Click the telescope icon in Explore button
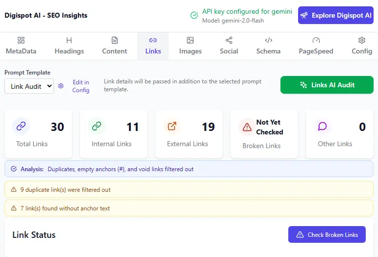The image size is (378, 257). tap(304, 15)
